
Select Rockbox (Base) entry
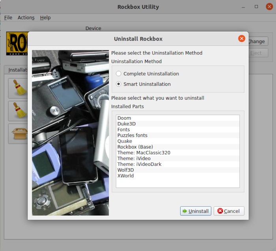click(x=177, y=147)
